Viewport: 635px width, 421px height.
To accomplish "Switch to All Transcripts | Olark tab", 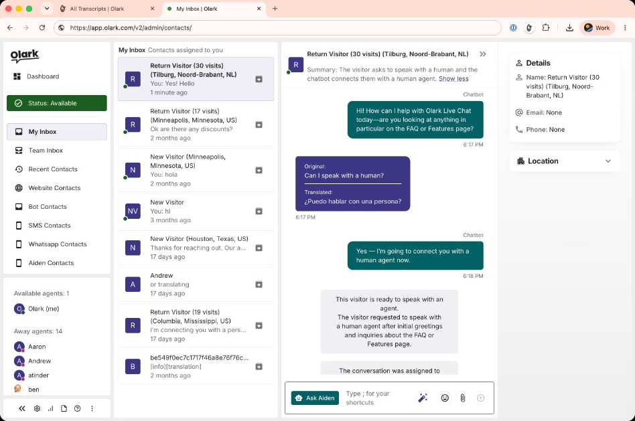I will (107, 9).
